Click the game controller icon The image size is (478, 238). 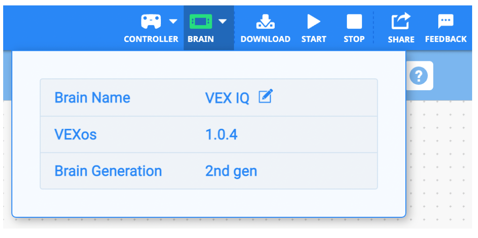[x=151, y=21]
